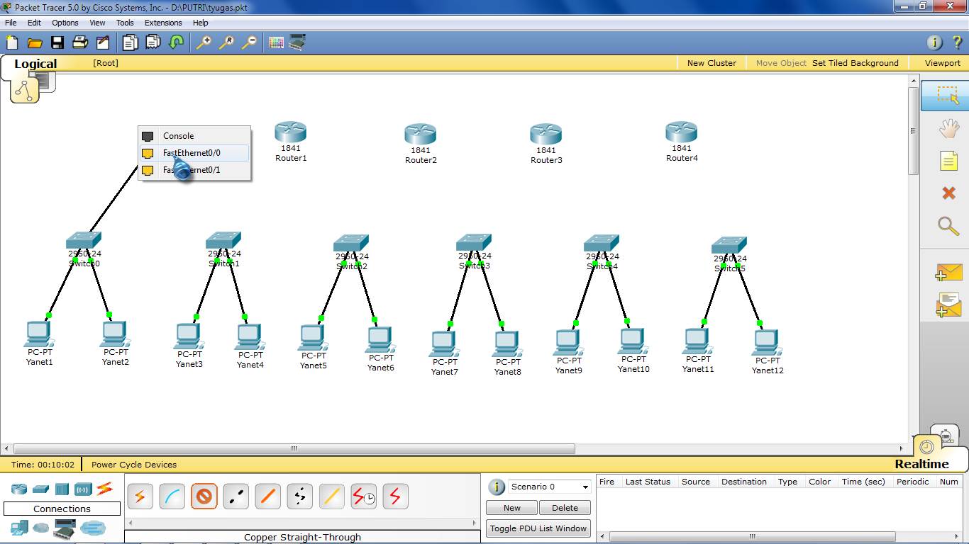Open the View menu
Viewport: 969px width, 544px height.
pos(97,23)
